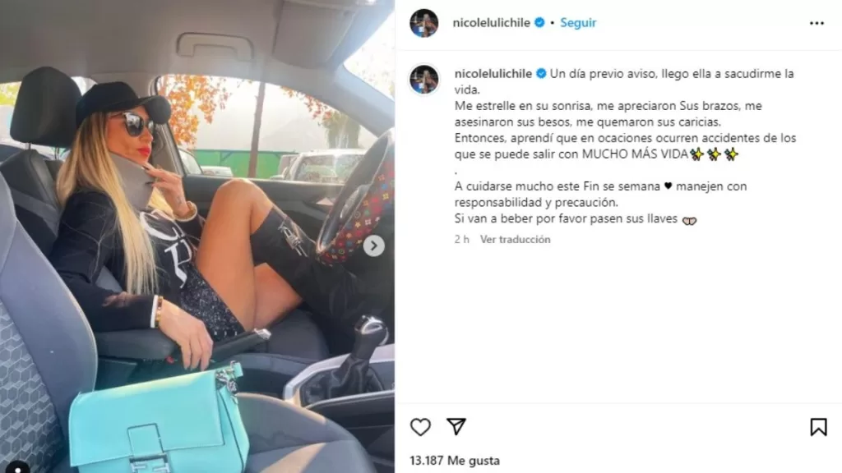Click the caption line about pasen sus llaves
842x473 pixels.
tap(576, 218)
